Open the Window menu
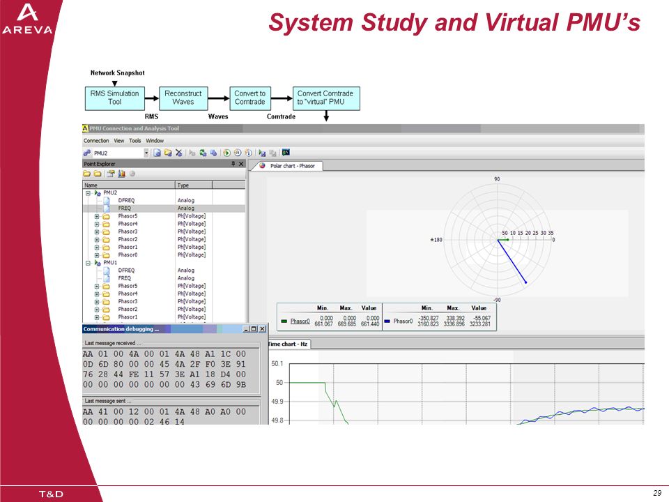669x502 pixels. (155, 140)
